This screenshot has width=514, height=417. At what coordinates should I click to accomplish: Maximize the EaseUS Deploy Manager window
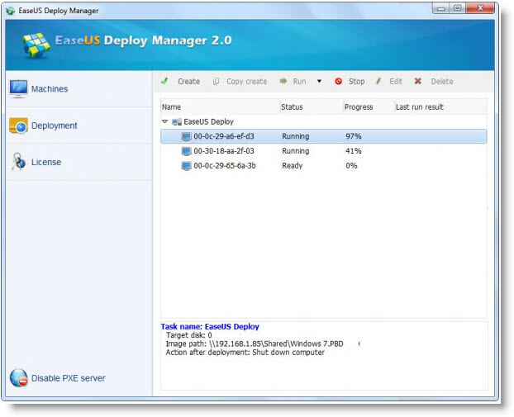458,8
